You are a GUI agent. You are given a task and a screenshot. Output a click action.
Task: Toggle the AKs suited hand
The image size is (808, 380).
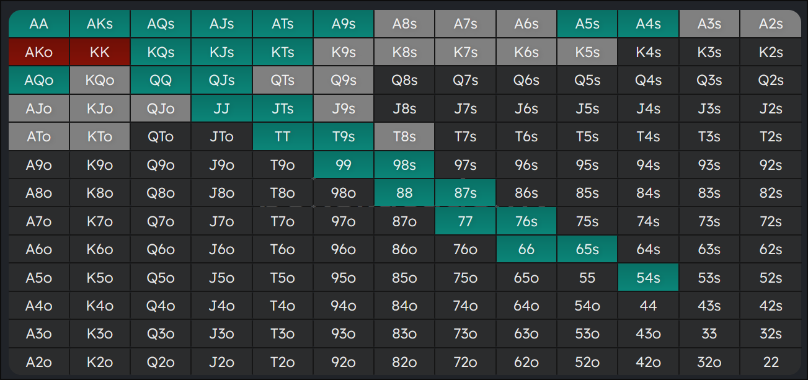point(100,24)
